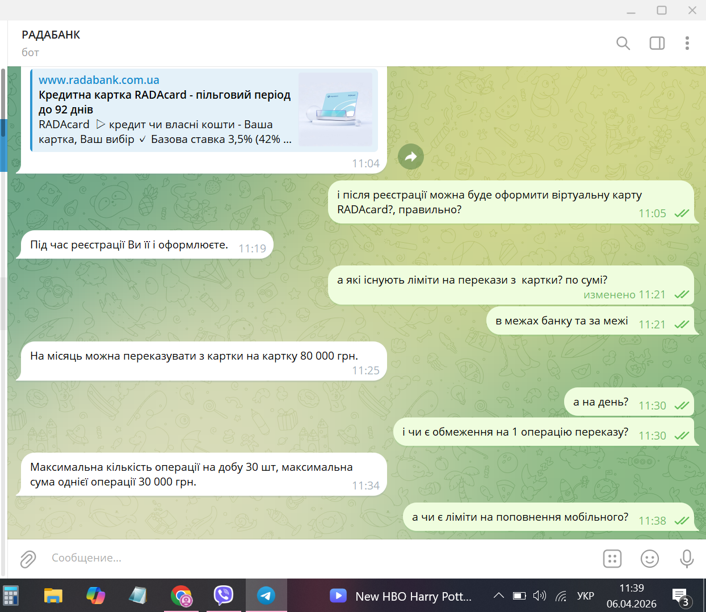Open the three-dot chat menu
This screenshot has width=706, height=612.
pos(687,43)
